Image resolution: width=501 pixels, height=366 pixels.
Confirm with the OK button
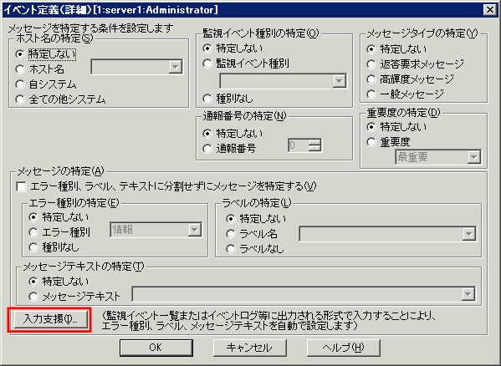coord(156,348)
